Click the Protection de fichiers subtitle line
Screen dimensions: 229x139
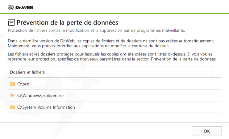click(x=96, y=30)
